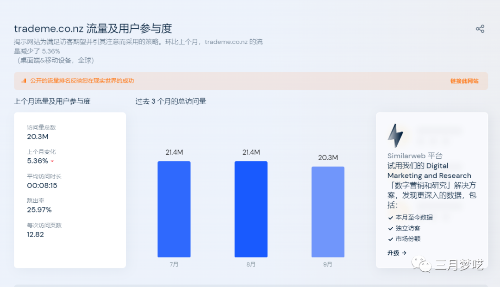Click the orange bar-chart icon in banner

24,81
